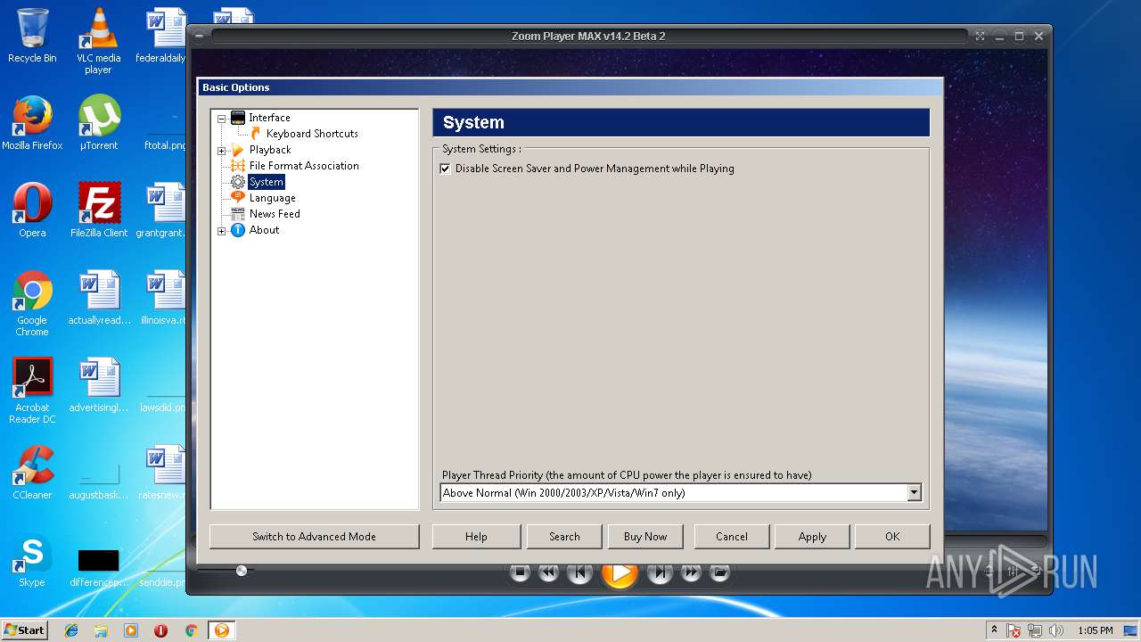Click the Interface monitor icon
Image resolution: width=1141 pixels, height=642 pixels.
pyautogui.click(x=238, y=118)
